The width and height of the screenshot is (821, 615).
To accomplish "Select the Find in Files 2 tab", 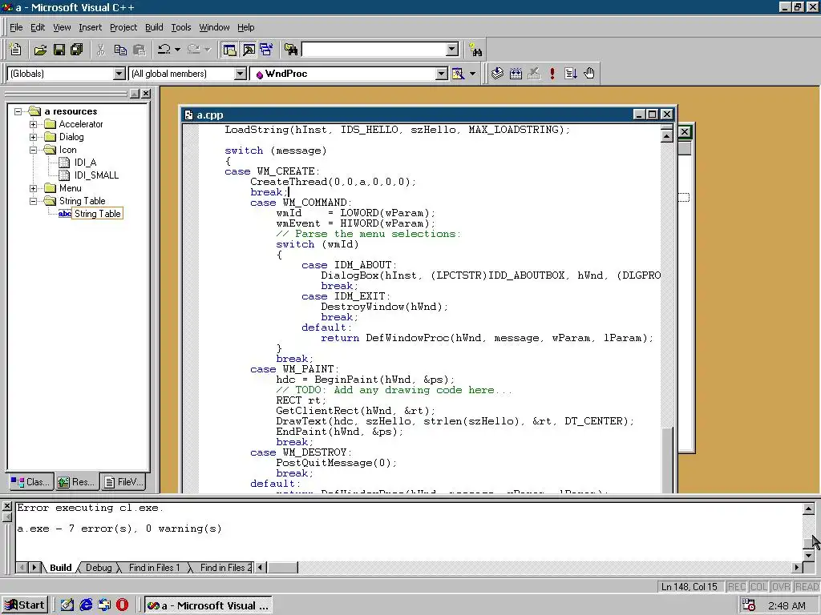I will [x=225, y=568].
